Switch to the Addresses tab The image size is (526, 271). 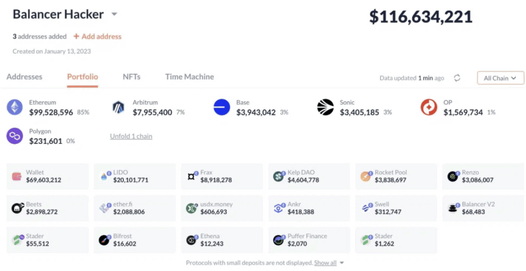24,77
